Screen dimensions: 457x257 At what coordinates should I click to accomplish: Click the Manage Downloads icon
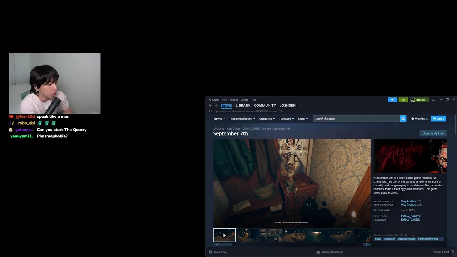[x=318, y=252]
